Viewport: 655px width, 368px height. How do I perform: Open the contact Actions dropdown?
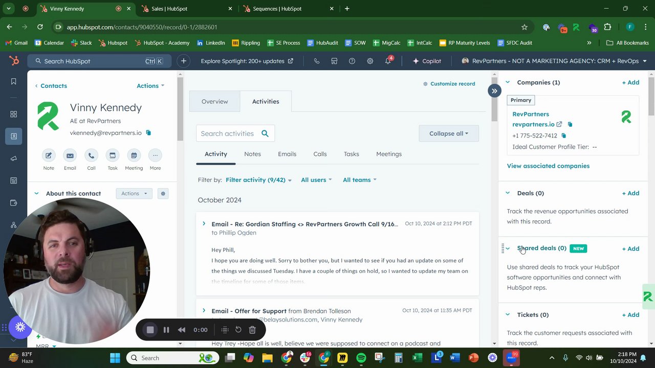[150, 86]
